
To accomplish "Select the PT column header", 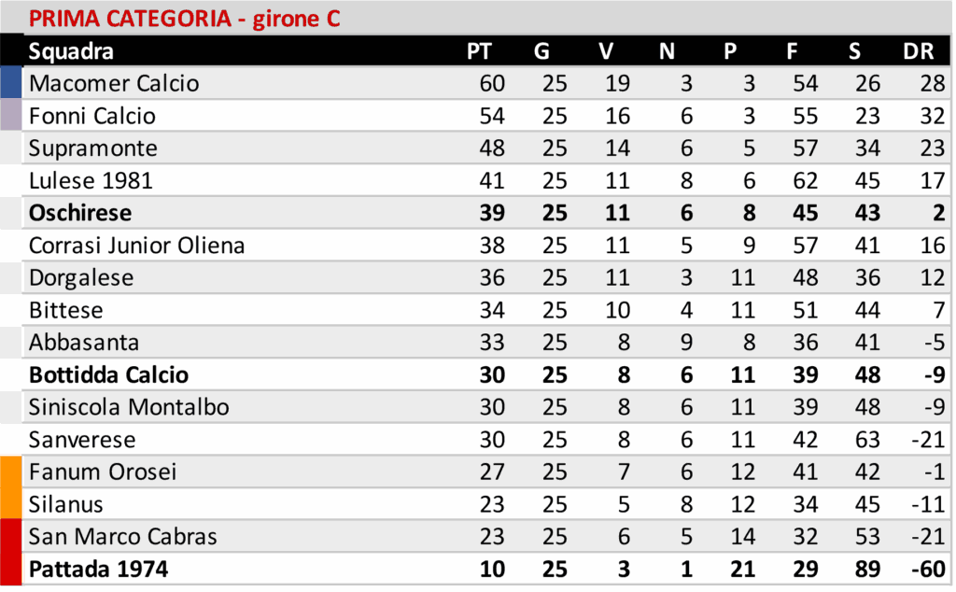I will pyautogui.click(x=479, y=51).
